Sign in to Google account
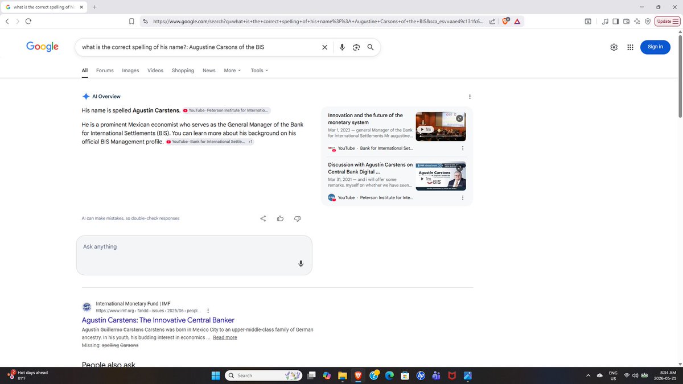 click(x=655, y=47)
